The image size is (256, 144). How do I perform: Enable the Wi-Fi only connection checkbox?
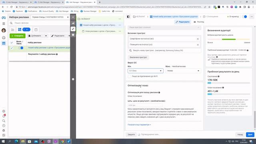pyautogui.click(x=130, y=76)
